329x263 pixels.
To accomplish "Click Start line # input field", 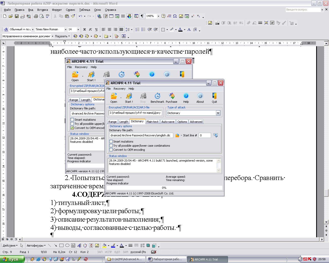I will point(205,135).
